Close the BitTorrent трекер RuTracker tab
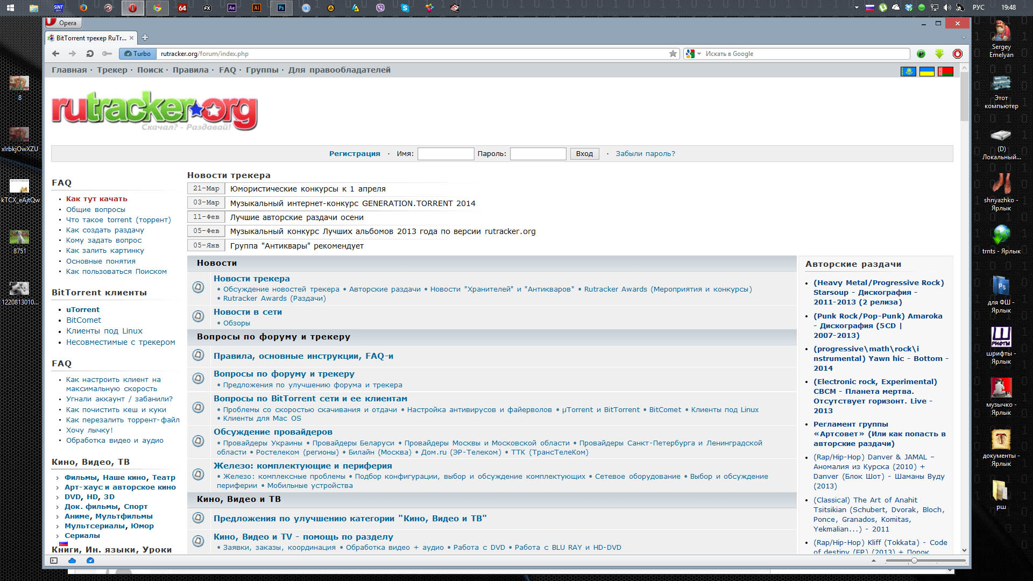This screenshot has height=581, width=1033. [x=131, y=38]
